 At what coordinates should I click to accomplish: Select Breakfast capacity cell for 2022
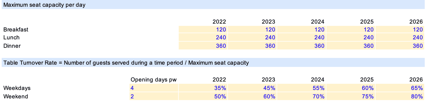tap(203, 30)
